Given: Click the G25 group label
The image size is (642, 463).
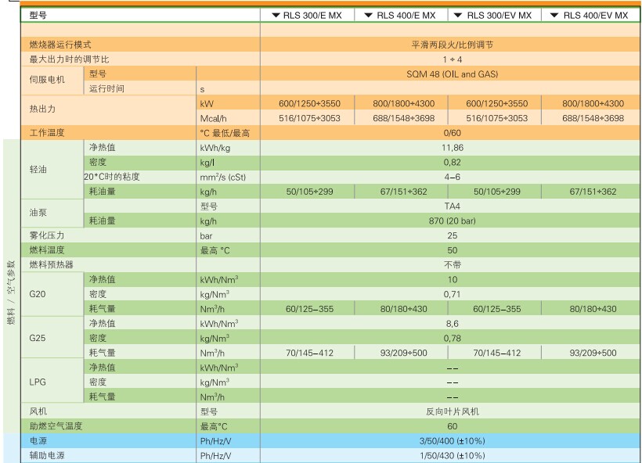Looking at the screenshot, I should coord(38,338).
